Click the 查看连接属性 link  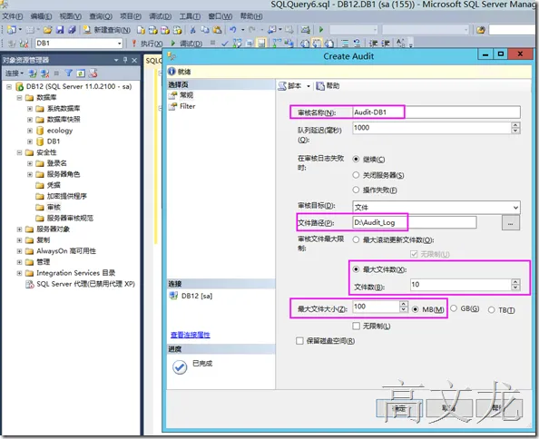190,335
